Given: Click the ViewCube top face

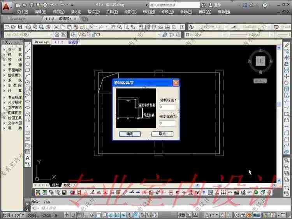Looking at the screenshot, I should coord(260,61).
